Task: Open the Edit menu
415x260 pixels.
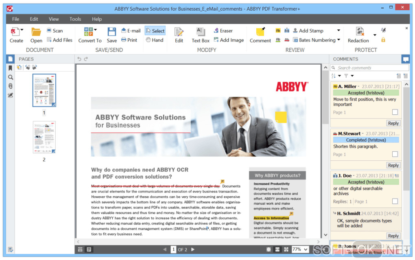Action: tap(34, 19)
